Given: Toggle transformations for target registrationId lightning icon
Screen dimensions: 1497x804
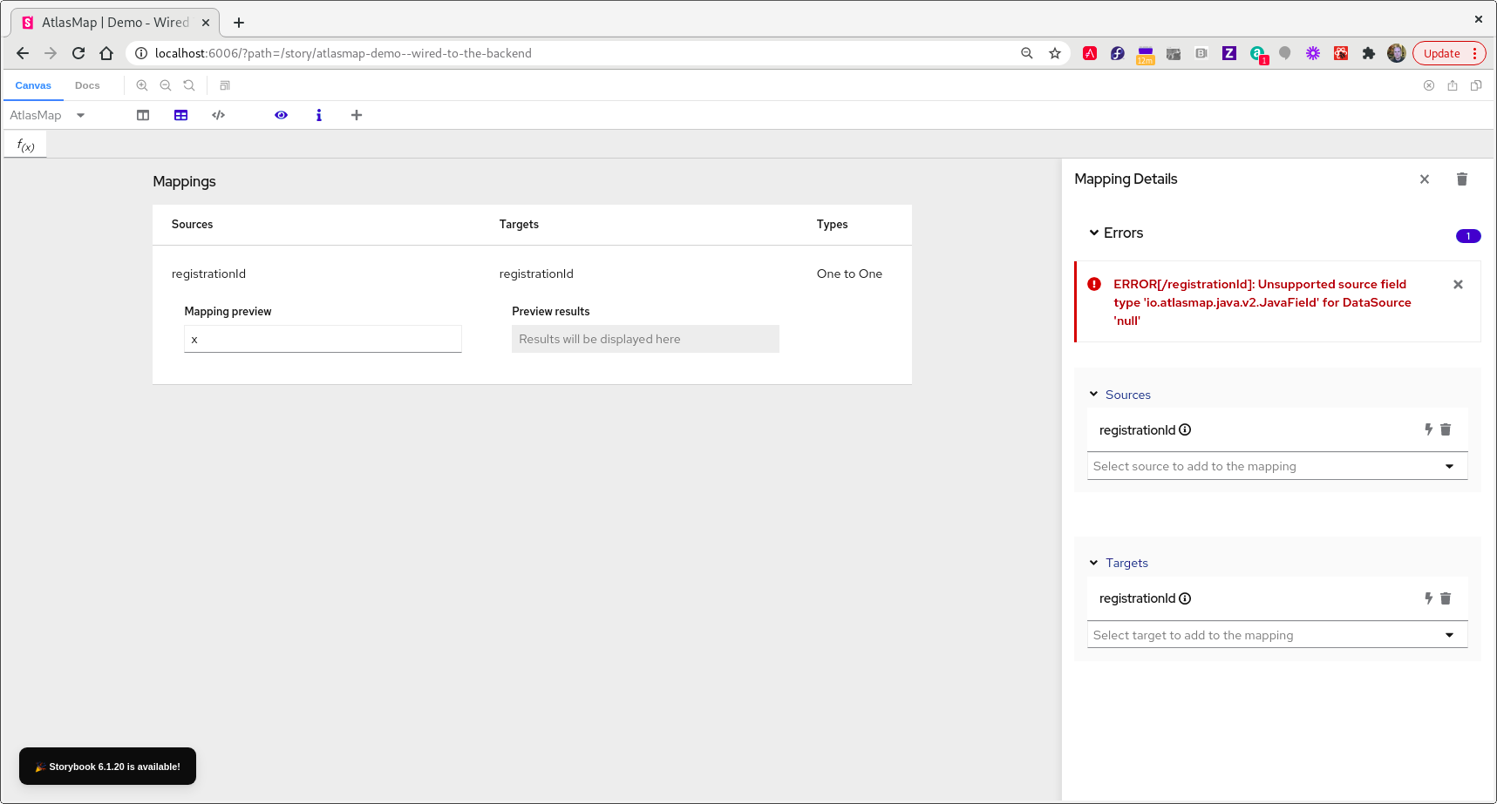Looking at the screenshot, I should (x=1427, y=598).
